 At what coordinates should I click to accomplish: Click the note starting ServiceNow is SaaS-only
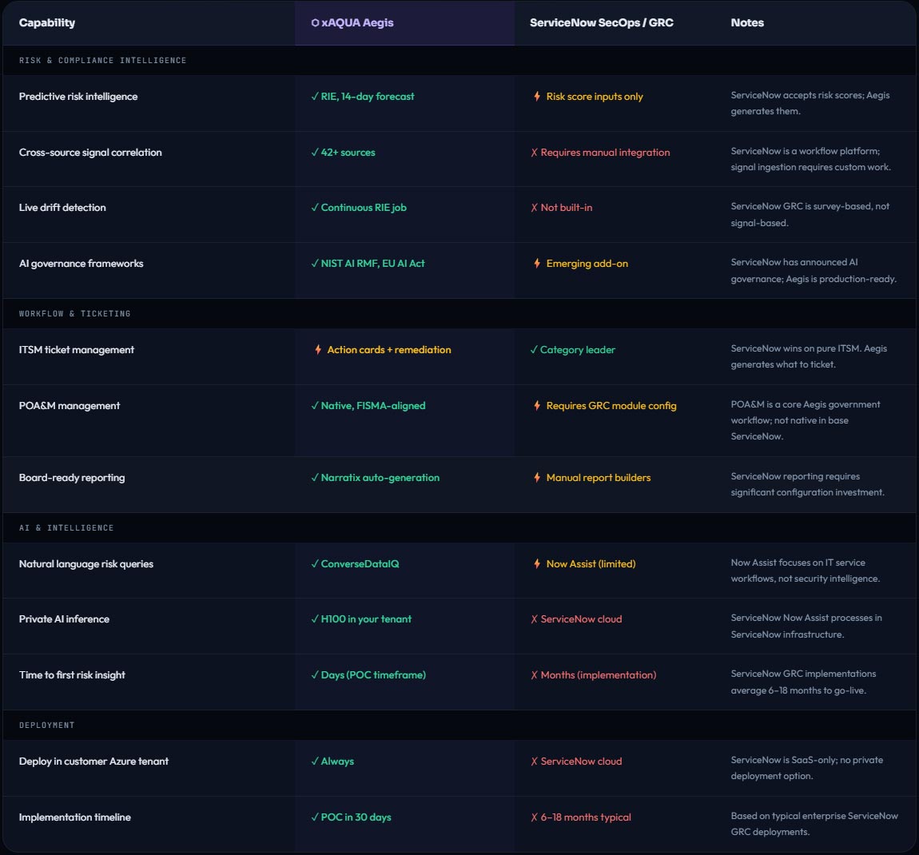807,768
